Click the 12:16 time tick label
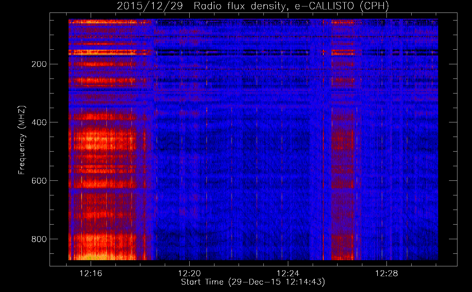472x292 pixels. click(91, 274)
